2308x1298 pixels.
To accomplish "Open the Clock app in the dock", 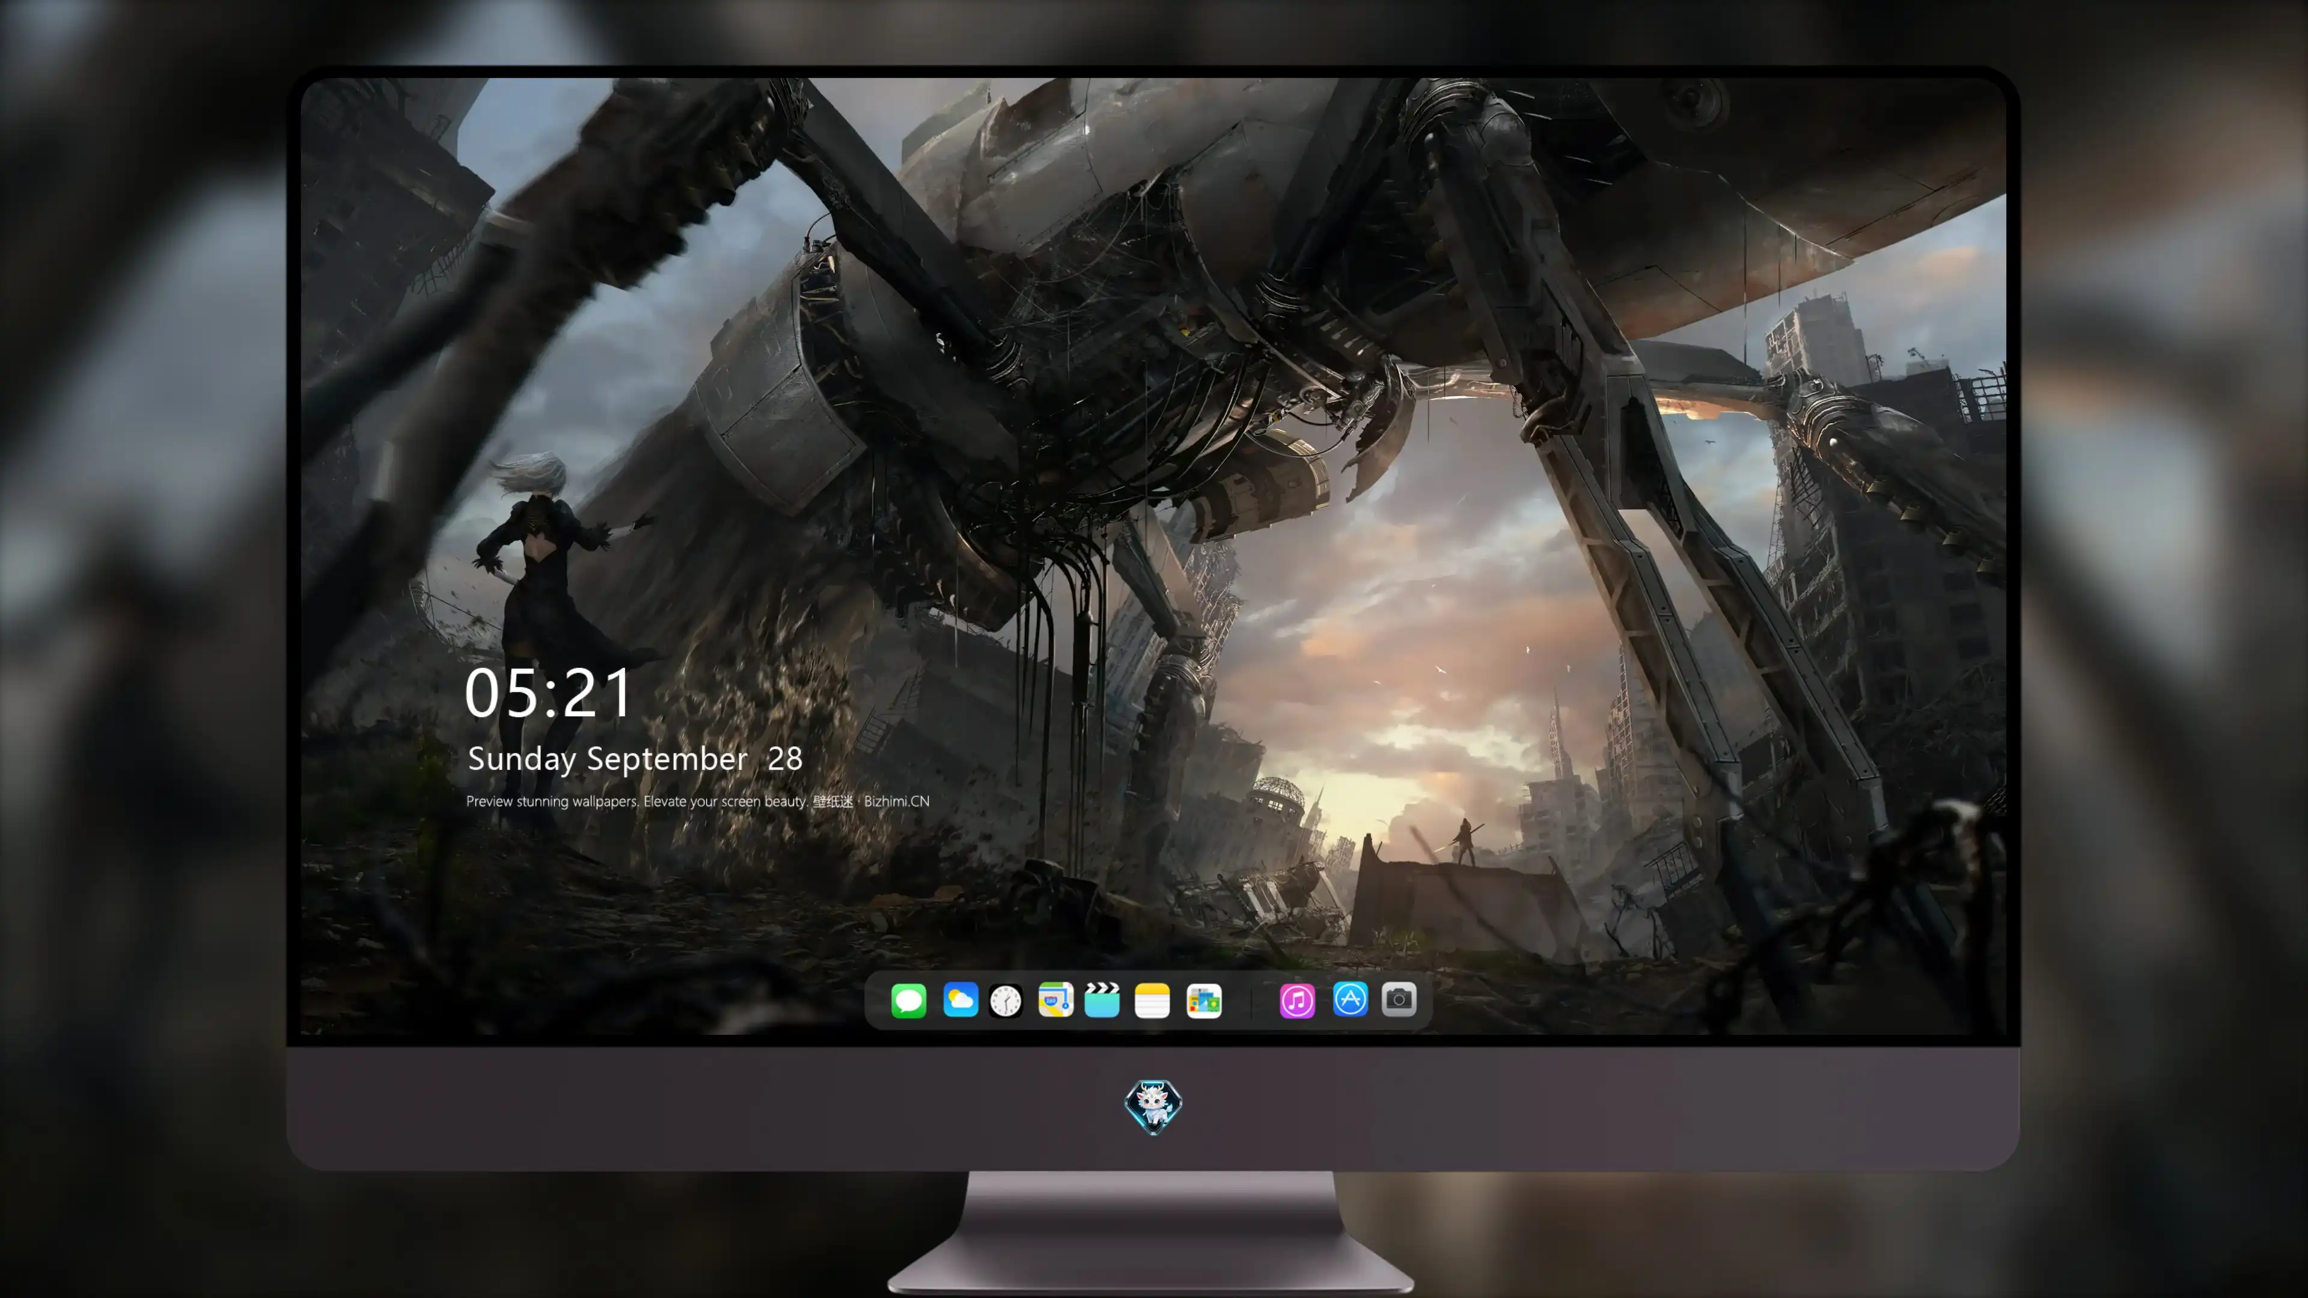I will (x=1006, y=1001).
